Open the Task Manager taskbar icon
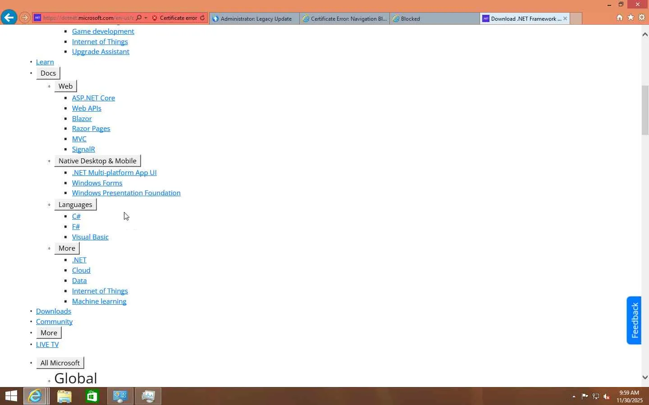 [148, 396]
